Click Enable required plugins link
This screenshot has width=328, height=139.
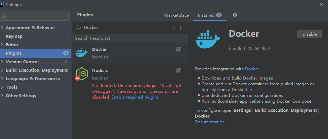(x=135, y=97)
